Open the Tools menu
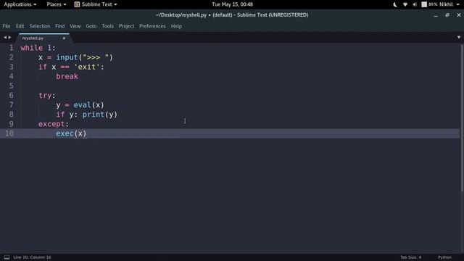The width and height of the screenshot is (464, 261). coord(107,26)
